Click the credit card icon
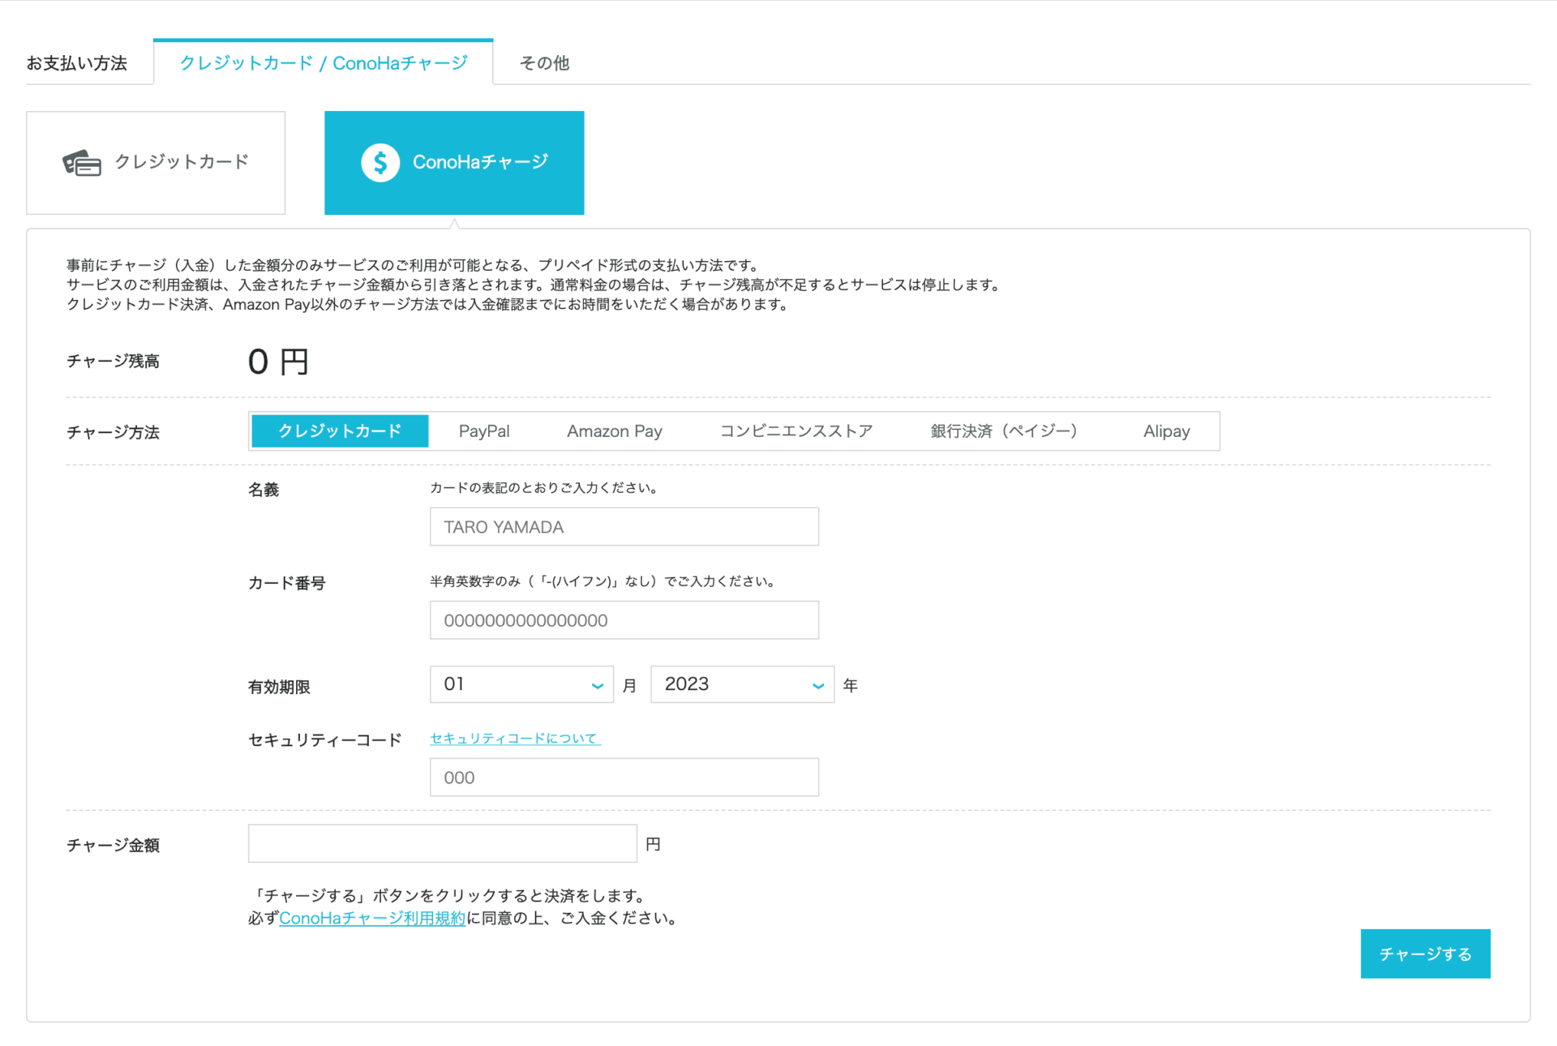Viewport: 1557px width, 1046px height. coord(82,163)
